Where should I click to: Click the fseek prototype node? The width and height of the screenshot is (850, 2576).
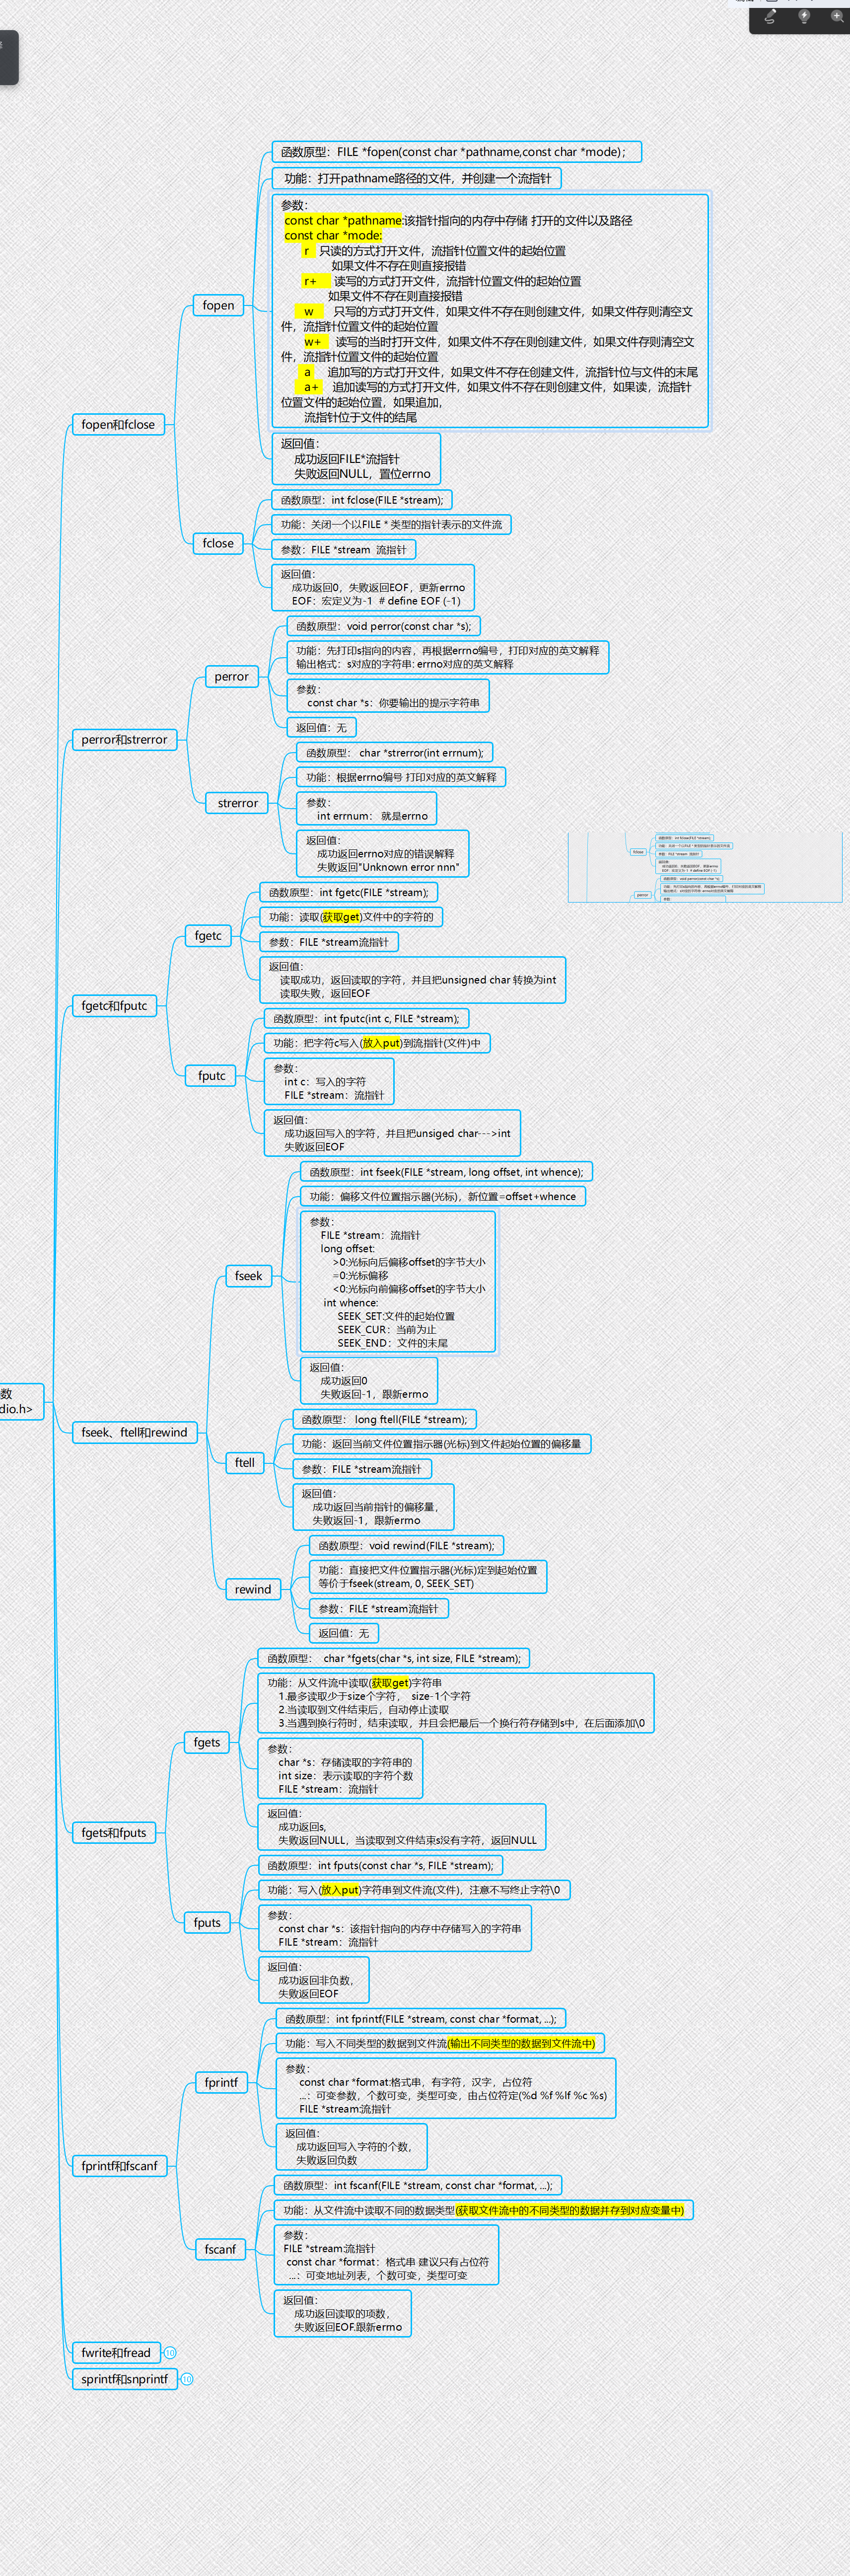tap(447, 1172)
